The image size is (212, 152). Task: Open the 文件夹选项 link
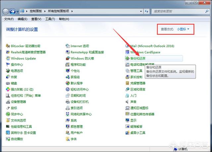tap(19, 120)
